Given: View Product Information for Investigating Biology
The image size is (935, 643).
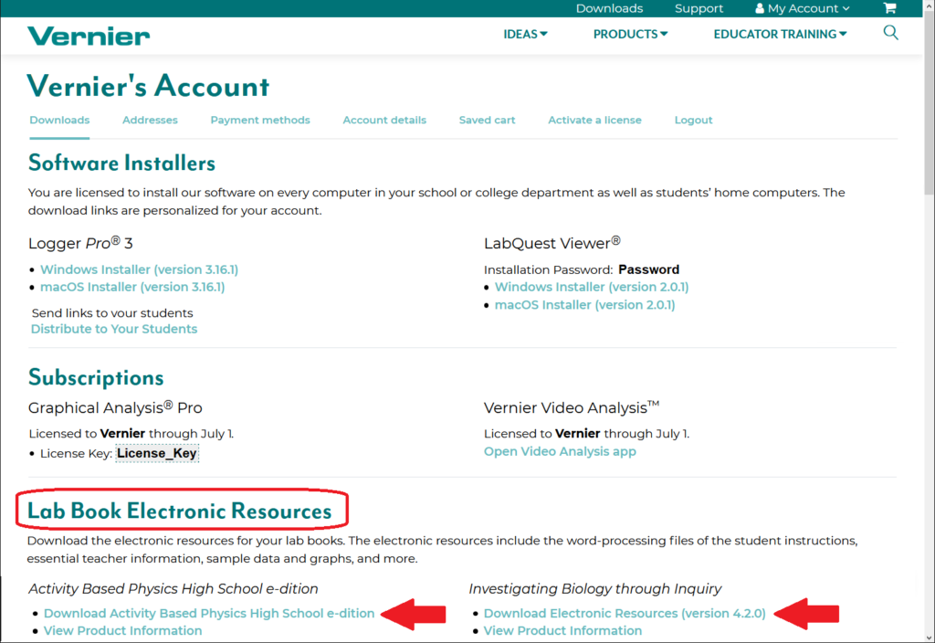Looking at the screenshot, I should pos(562,630).
